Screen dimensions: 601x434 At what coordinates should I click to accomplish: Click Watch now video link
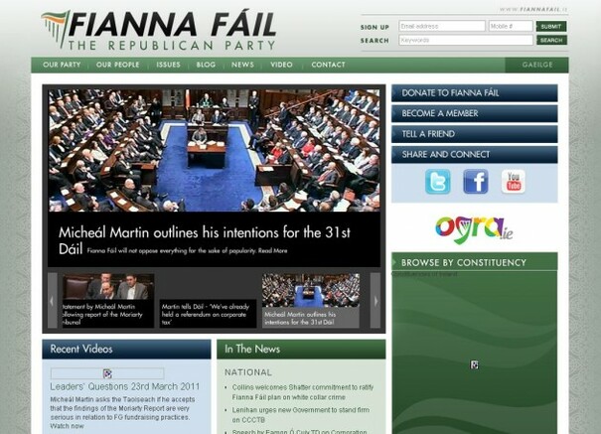point(68,426)
